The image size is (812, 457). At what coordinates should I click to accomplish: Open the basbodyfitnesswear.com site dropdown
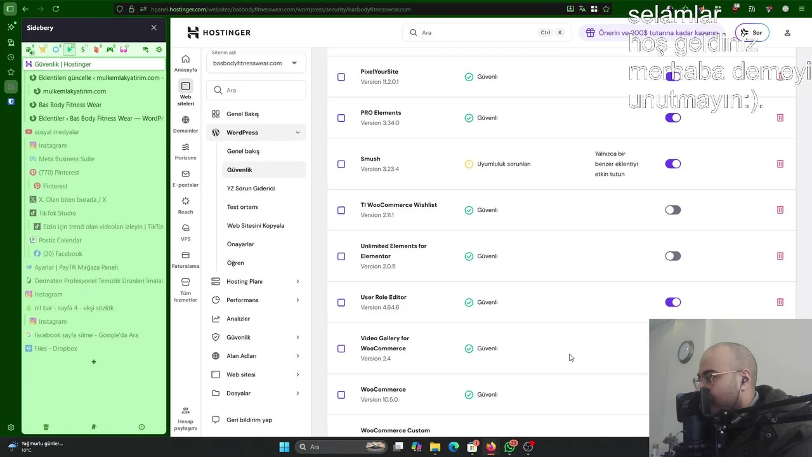tap(256, 63)
